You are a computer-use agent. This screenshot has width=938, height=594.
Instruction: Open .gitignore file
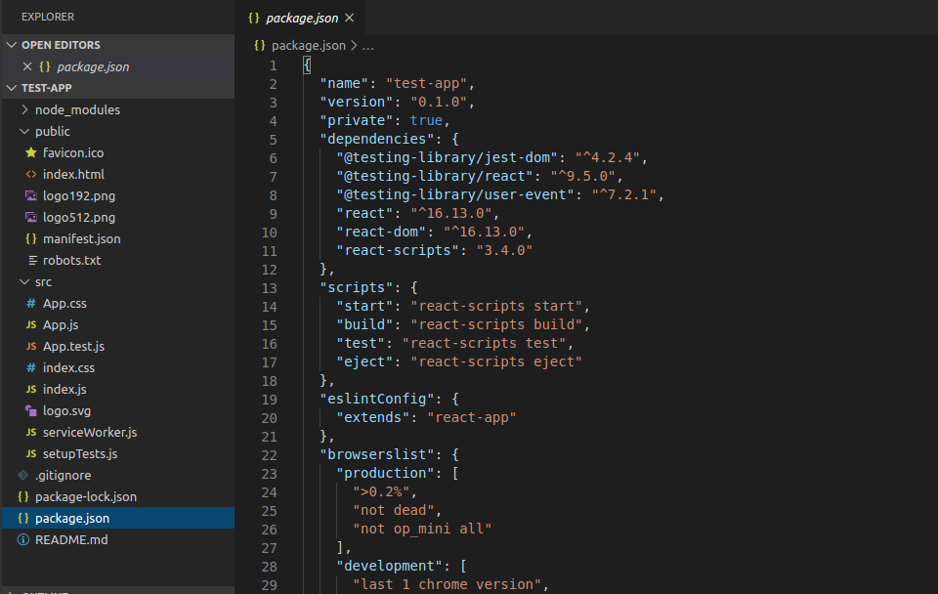point(63,476)
